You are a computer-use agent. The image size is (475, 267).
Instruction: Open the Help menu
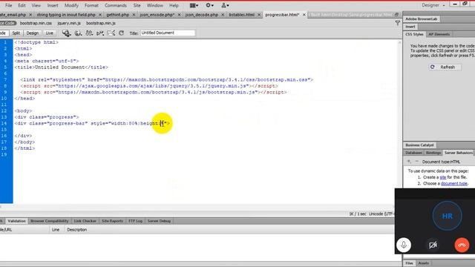pyautogui.click(x=174, y=5)
